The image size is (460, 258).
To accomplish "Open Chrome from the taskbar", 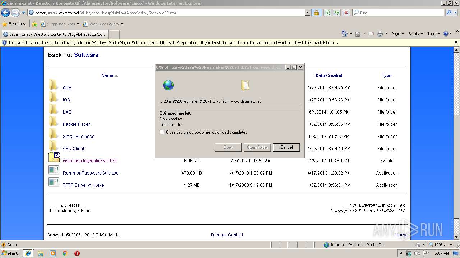I will (65, 253).
